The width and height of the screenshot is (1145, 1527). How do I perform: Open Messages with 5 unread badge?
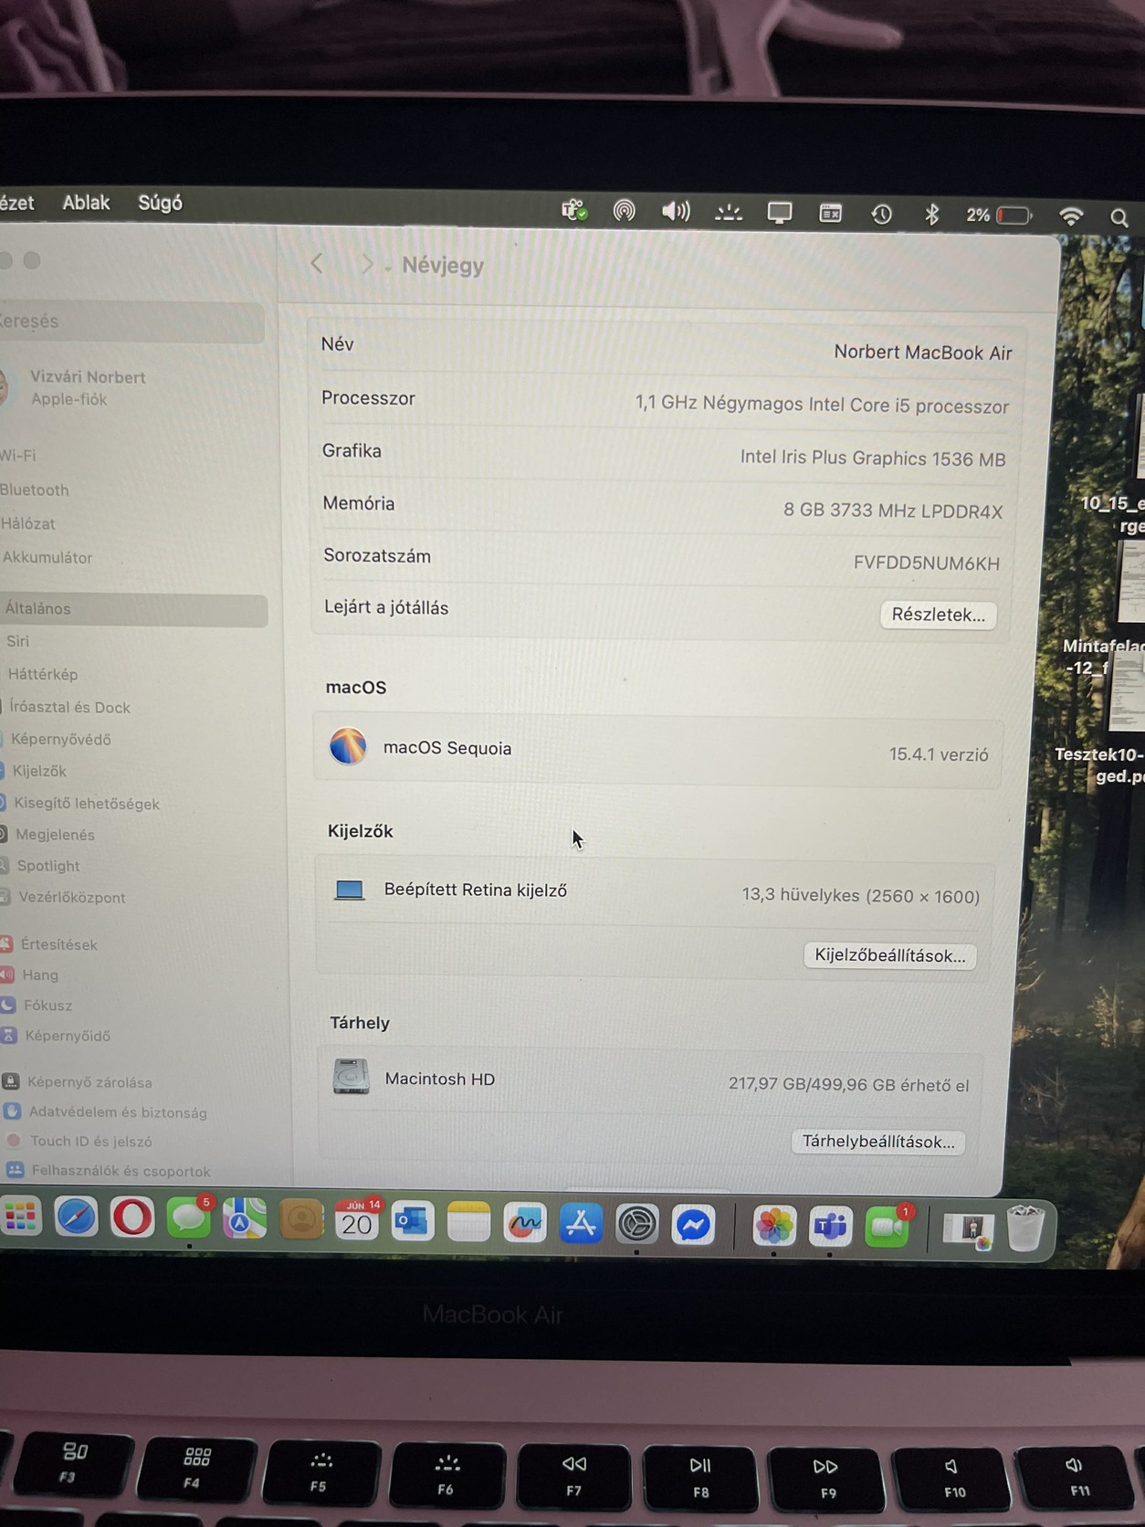pos(189,1218)
